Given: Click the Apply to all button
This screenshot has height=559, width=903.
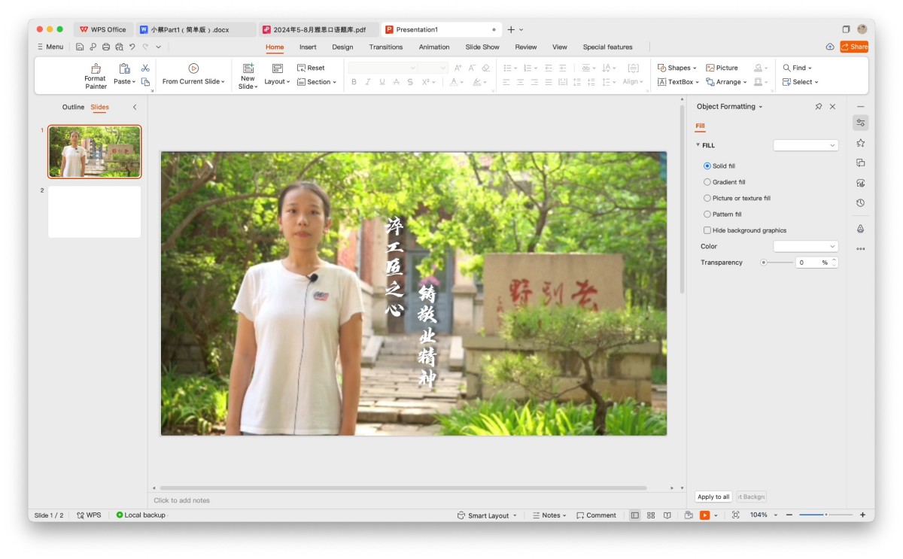Looking at the screenshot, I should (713, 497).
